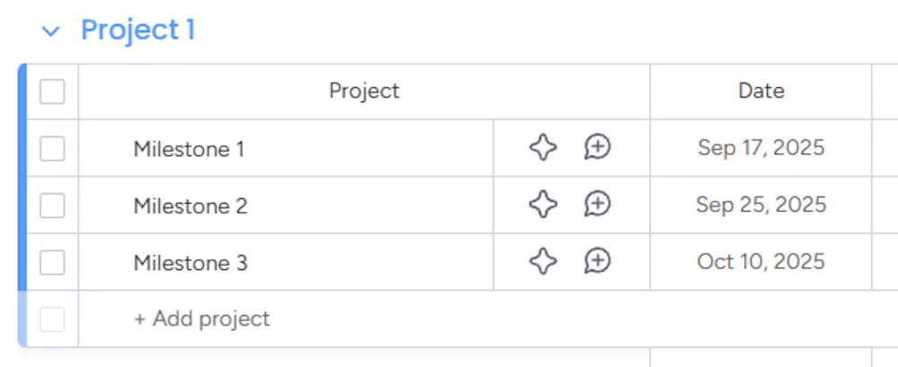Check the box next to Milestone 2
Image resolution: width=898 pixels, height=367 pixels.
coord(52,205)
